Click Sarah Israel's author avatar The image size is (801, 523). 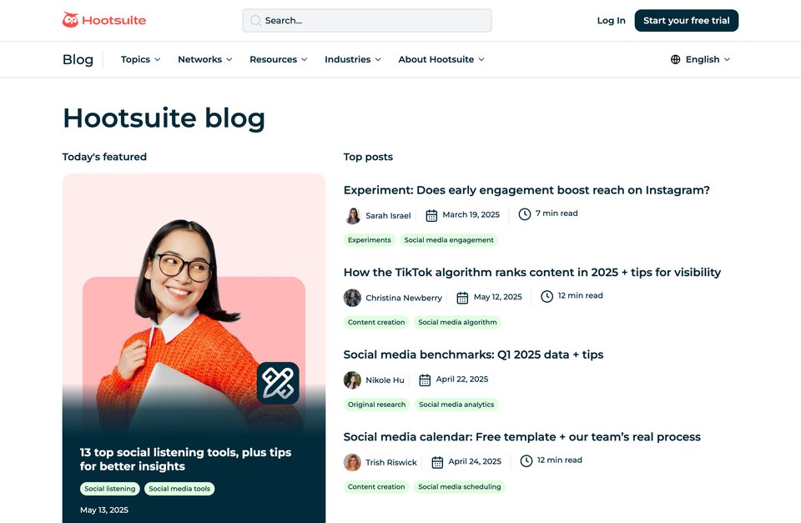(x=352, y=215)
